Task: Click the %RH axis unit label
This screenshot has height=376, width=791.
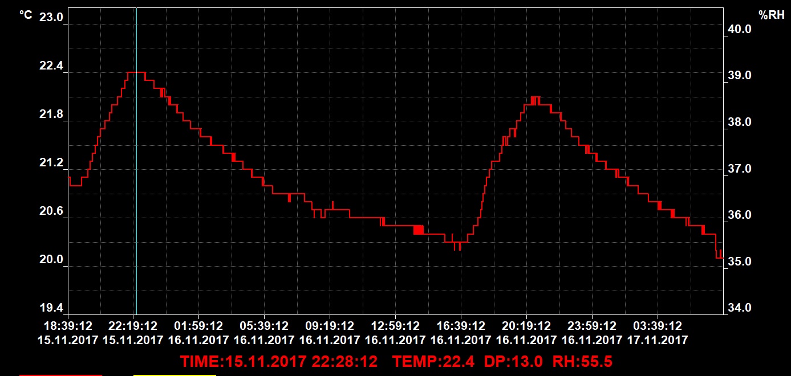Action: click(x=772, y=15)
